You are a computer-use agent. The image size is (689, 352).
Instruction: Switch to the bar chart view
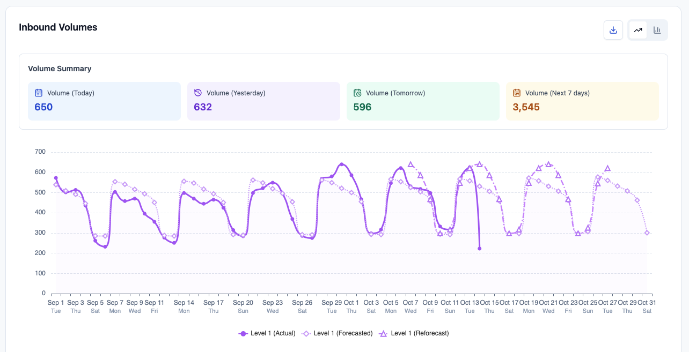[x=657, y=30]
